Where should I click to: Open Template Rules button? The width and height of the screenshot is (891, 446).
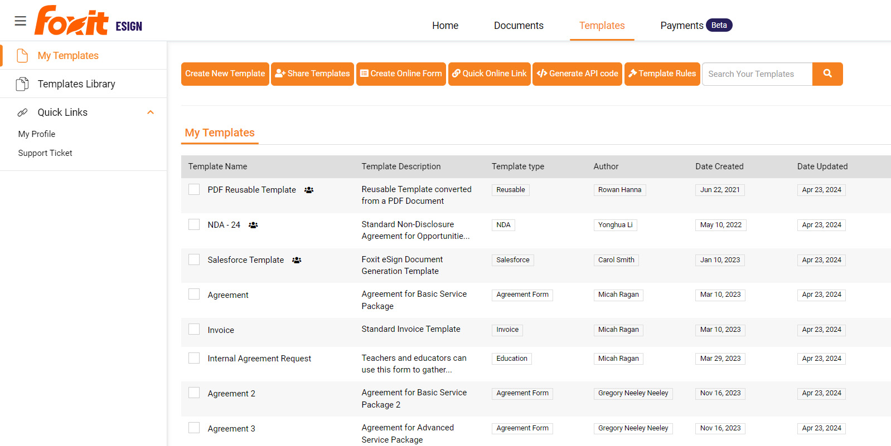pyautogui.click(x=662, y=74)
